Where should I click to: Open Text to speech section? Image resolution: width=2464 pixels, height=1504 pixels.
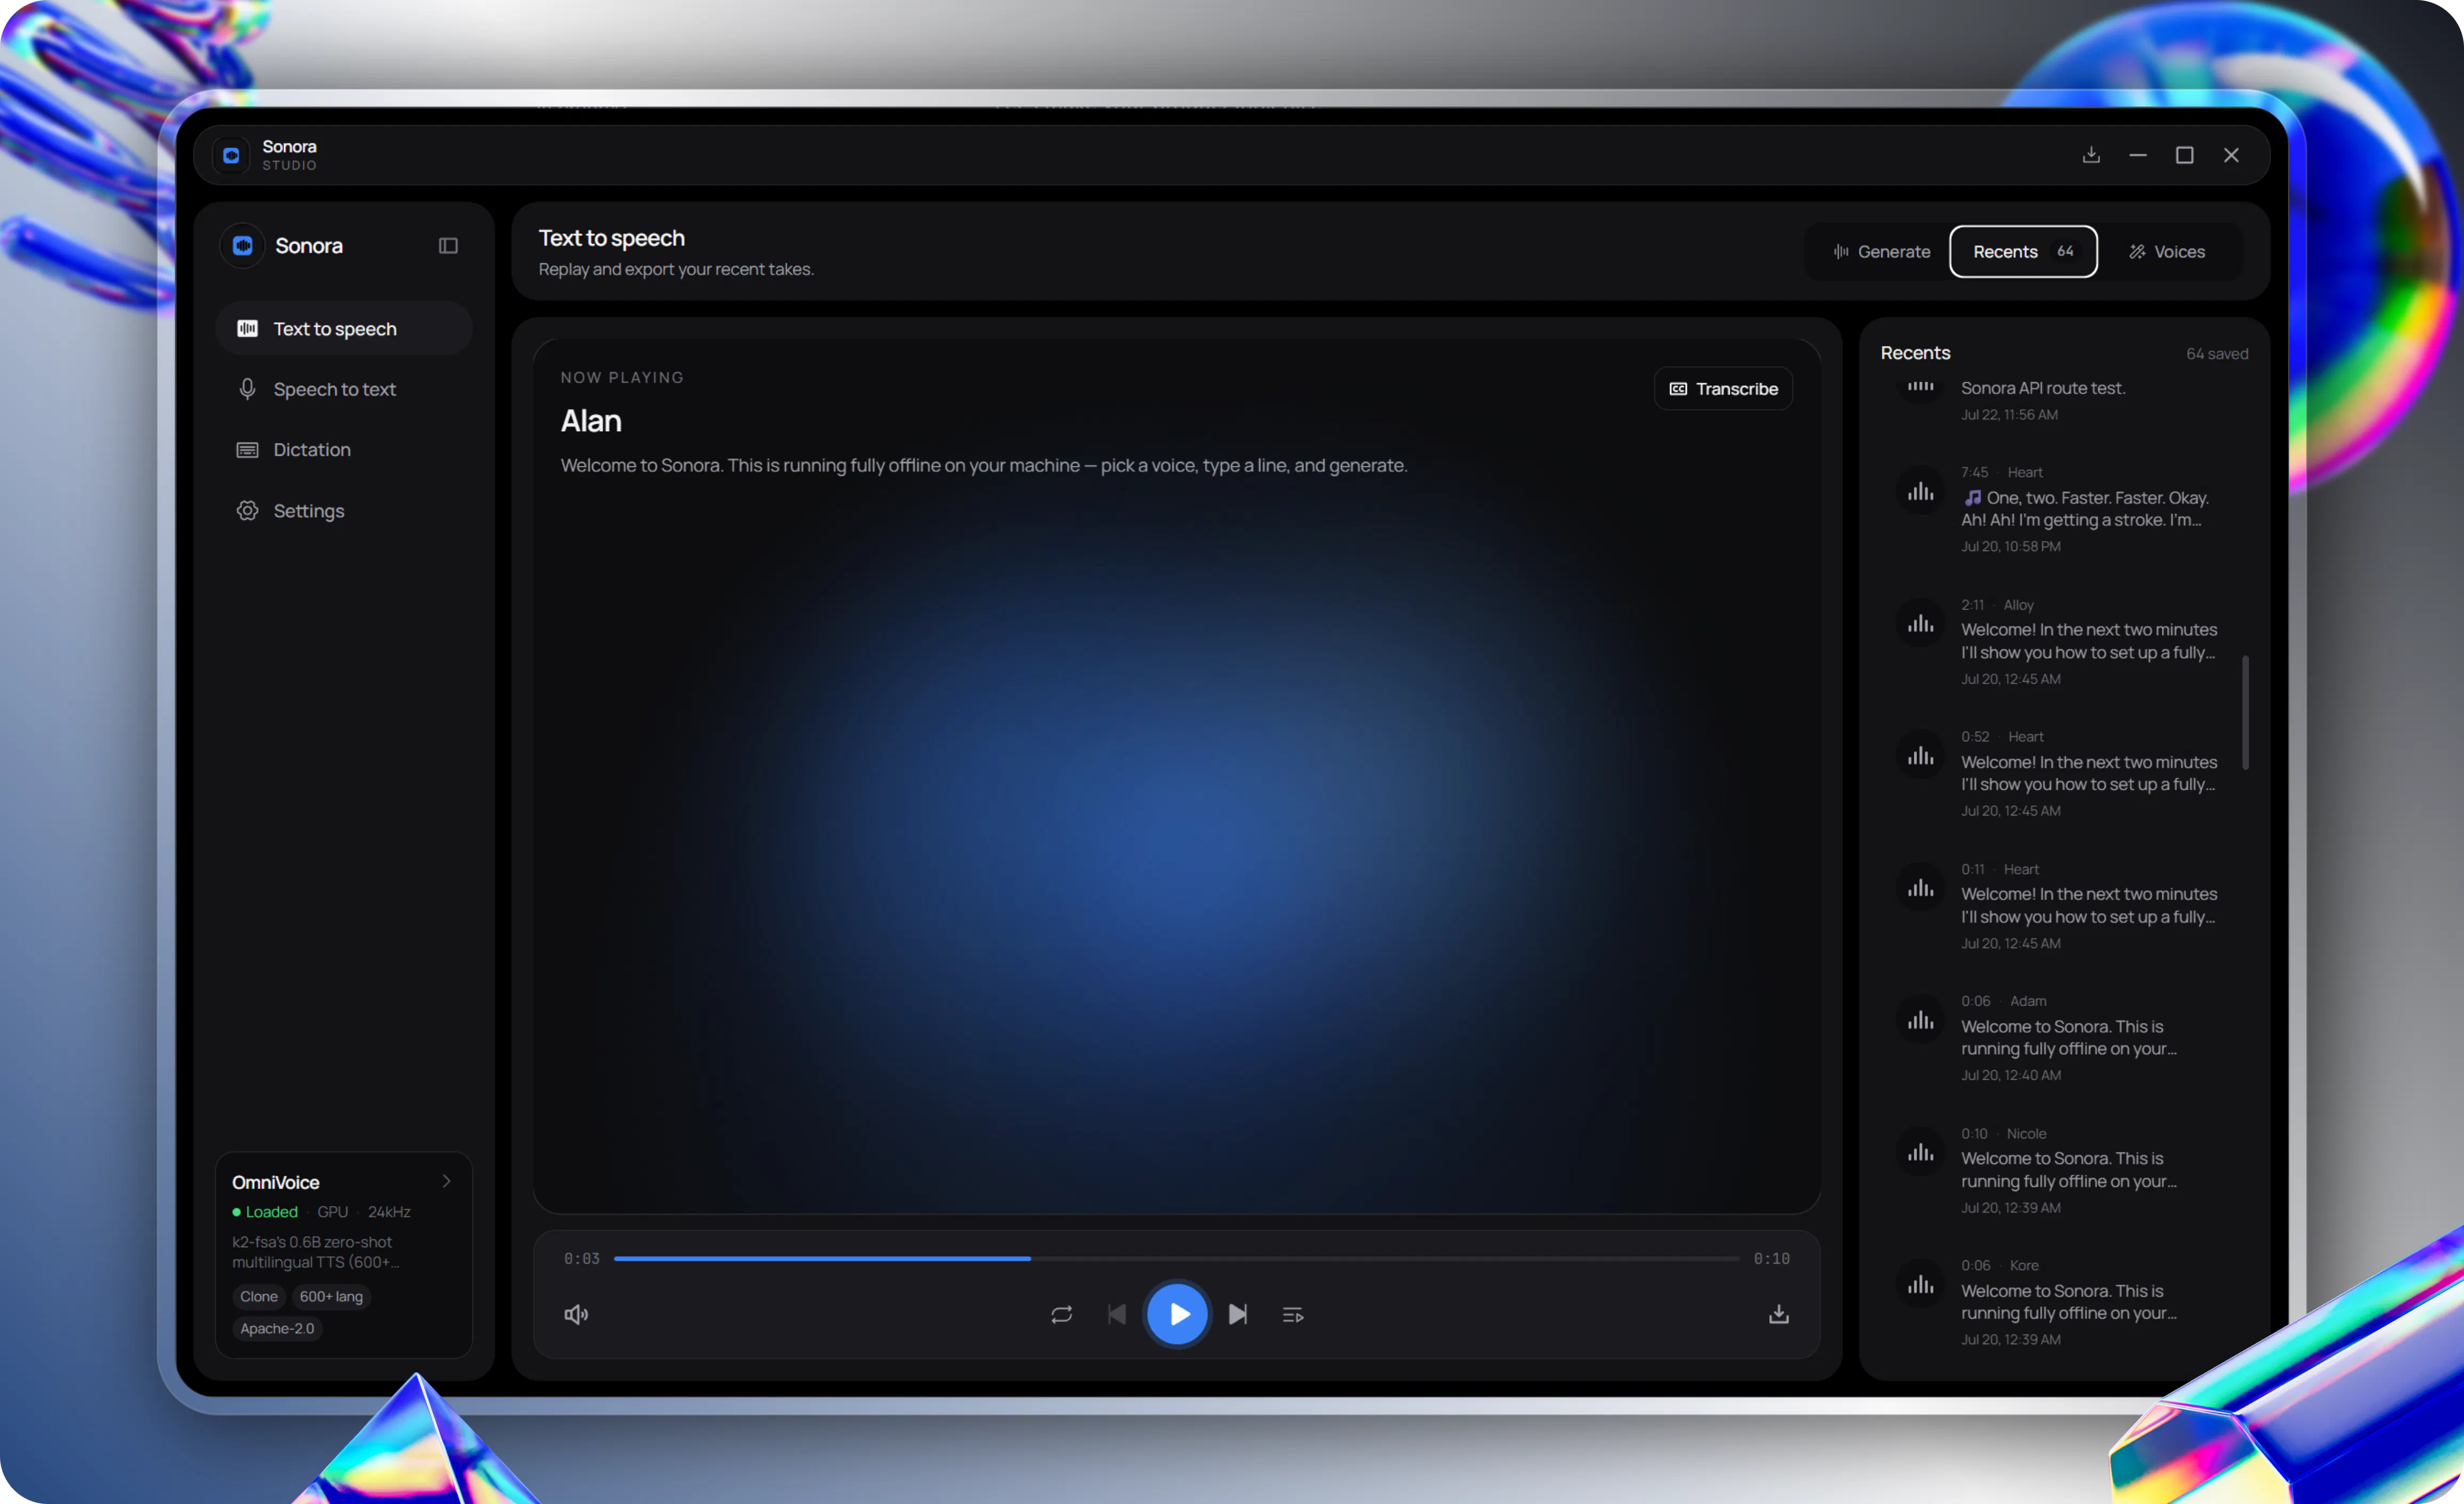pos(343,329)
